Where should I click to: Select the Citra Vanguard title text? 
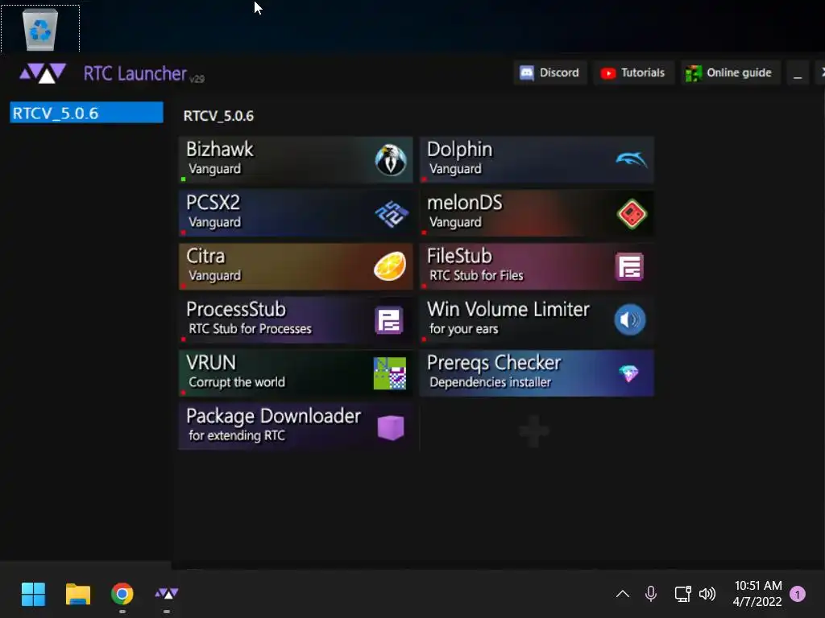click(x=205, y=256)
